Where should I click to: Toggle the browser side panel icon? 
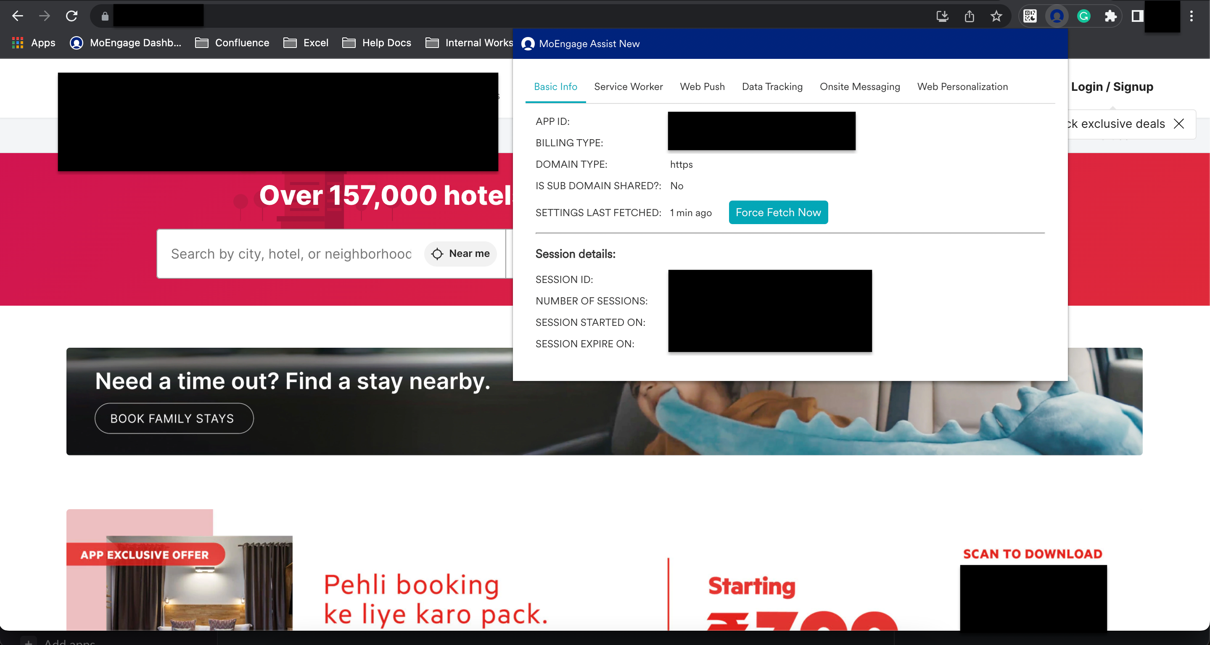point(1137,16)
